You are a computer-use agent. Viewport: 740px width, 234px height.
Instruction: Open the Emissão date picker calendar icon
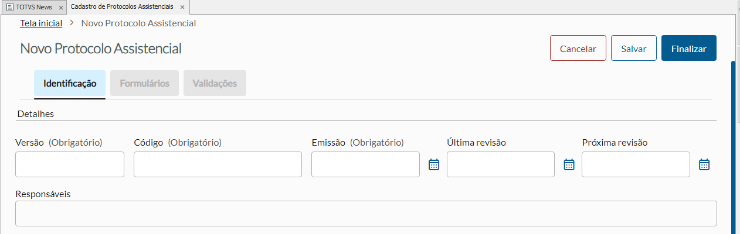coord(434,164)
